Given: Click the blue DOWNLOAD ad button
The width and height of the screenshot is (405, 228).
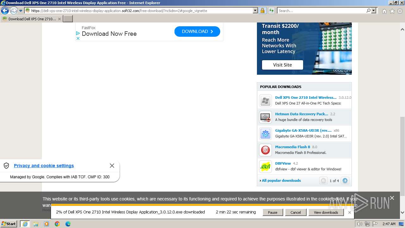Looking at the screenshot, I should click(x=197, y=31).
